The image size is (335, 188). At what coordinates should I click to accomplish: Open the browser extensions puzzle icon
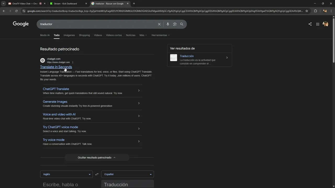pos(315,11)
